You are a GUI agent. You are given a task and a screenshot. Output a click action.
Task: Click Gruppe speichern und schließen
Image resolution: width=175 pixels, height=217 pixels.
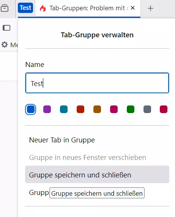click(97, 174)
